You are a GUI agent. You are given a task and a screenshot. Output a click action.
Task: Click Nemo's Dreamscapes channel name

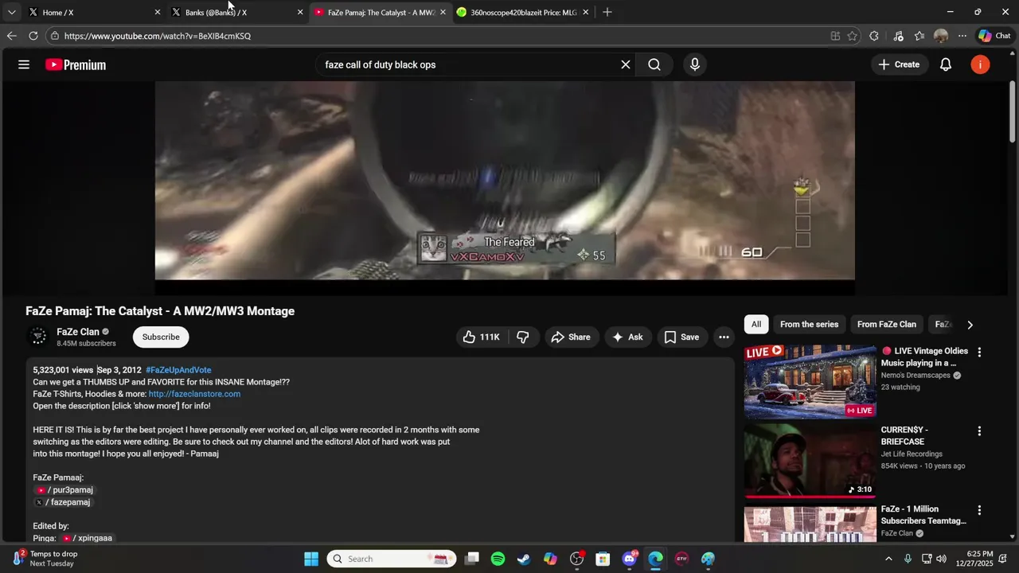pos(916,376)
